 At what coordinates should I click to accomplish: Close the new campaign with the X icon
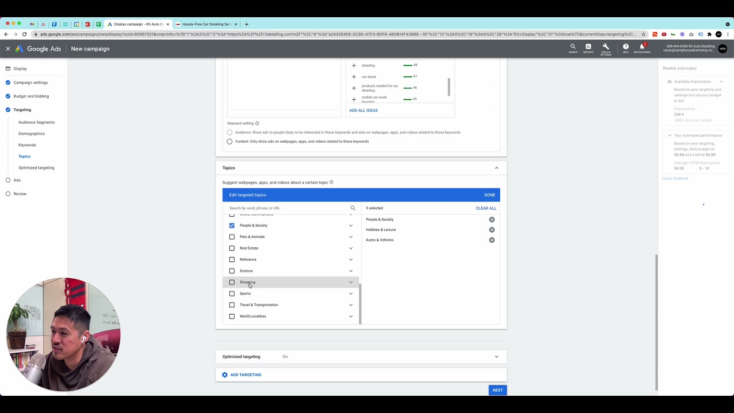8,49
